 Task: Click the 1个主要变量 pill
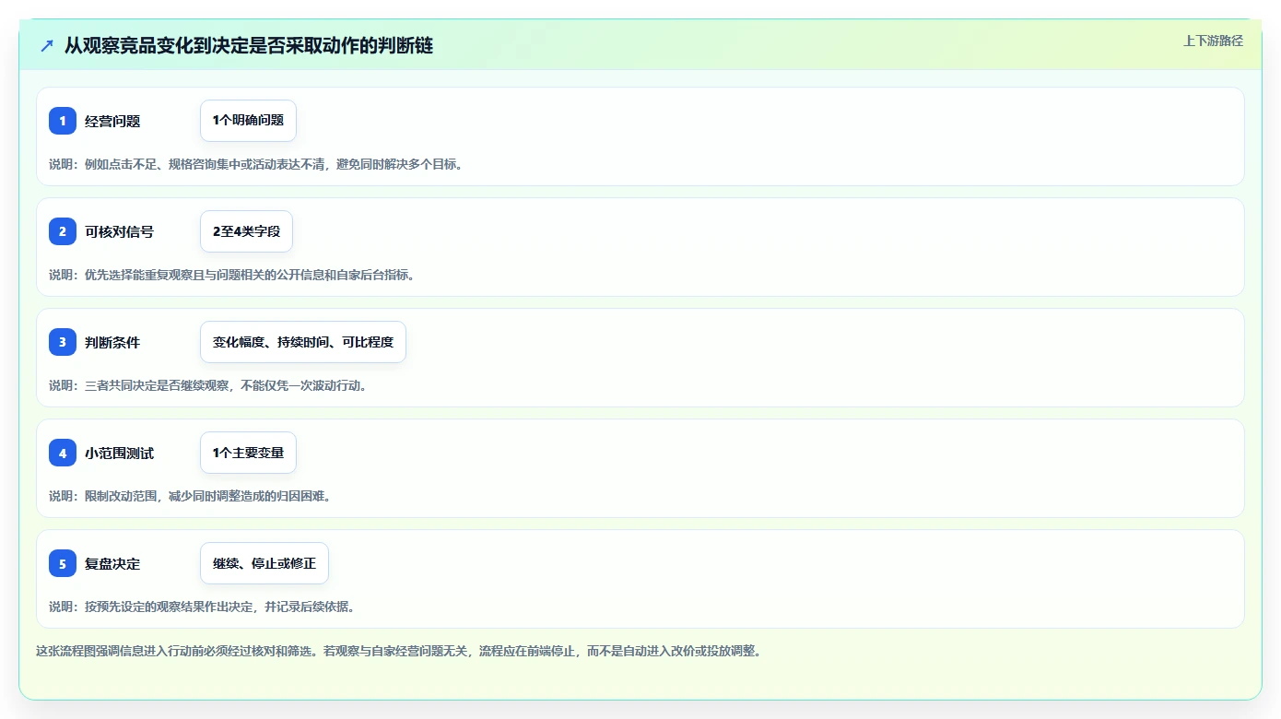pos(248,453)
